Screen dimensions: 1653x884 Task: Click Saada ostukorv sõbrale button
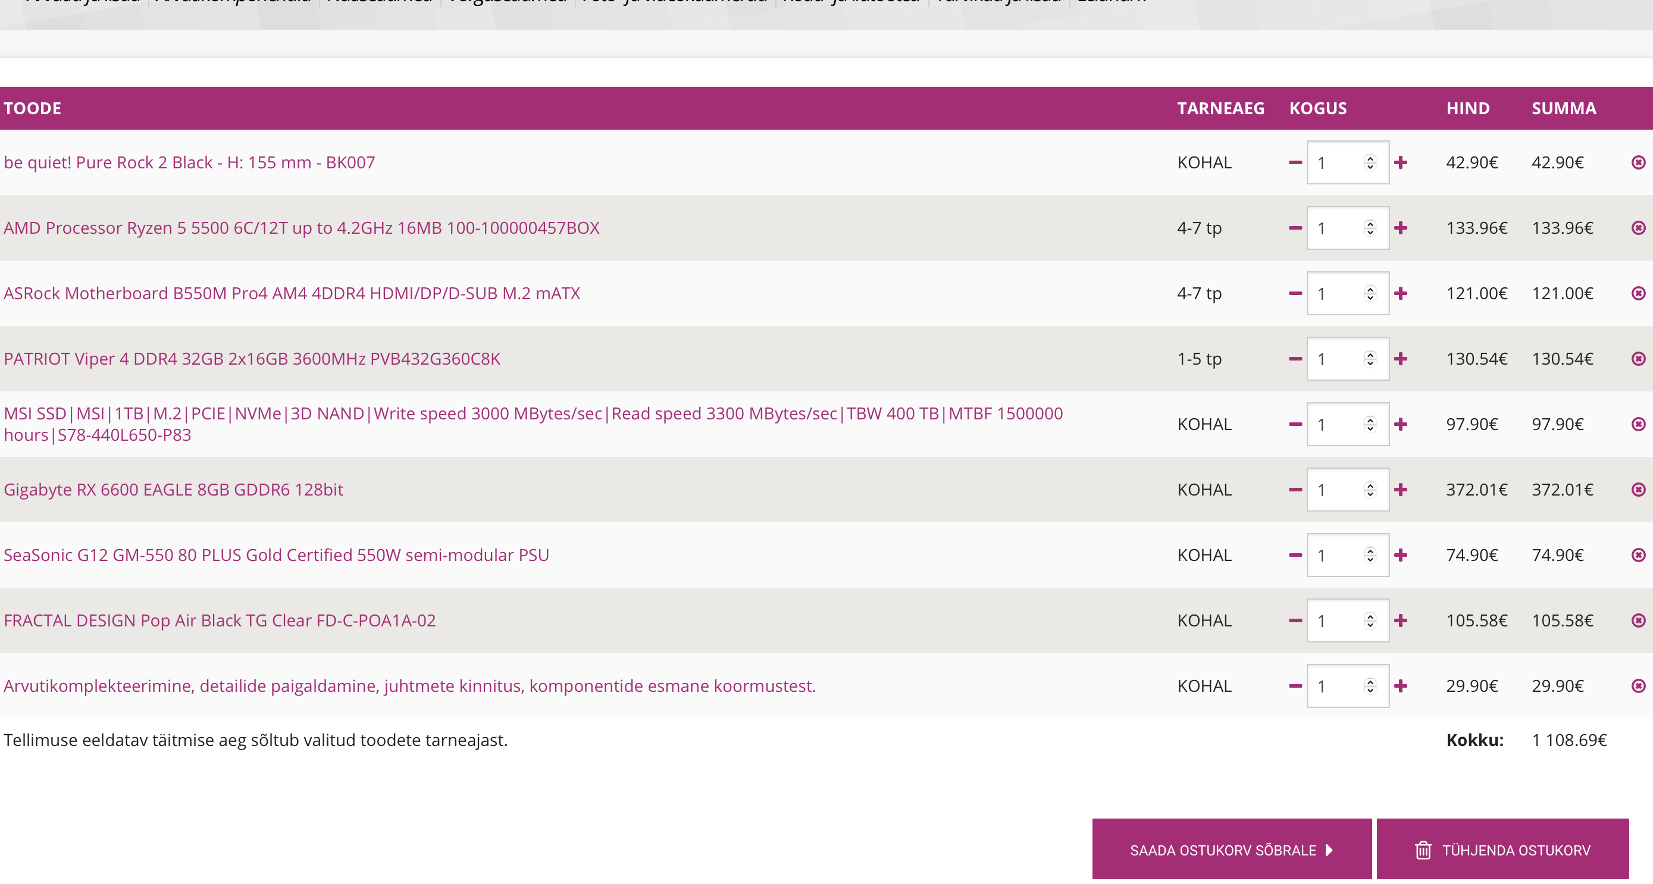[1232, 849]
